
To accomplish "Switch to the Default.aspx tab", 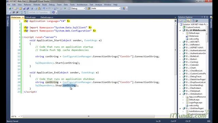I will (x=30, y=17).
